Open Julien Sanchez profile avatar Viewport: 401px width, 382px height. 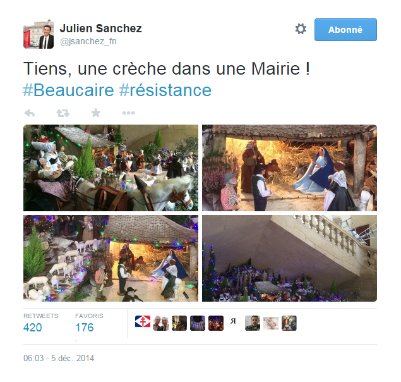pyautogui.click(x=39, y=34)
